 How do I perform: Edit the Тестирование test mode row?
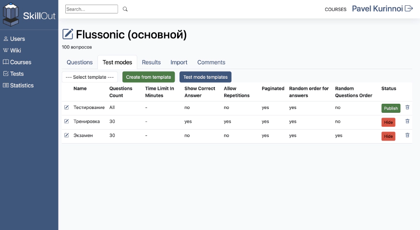67,108
